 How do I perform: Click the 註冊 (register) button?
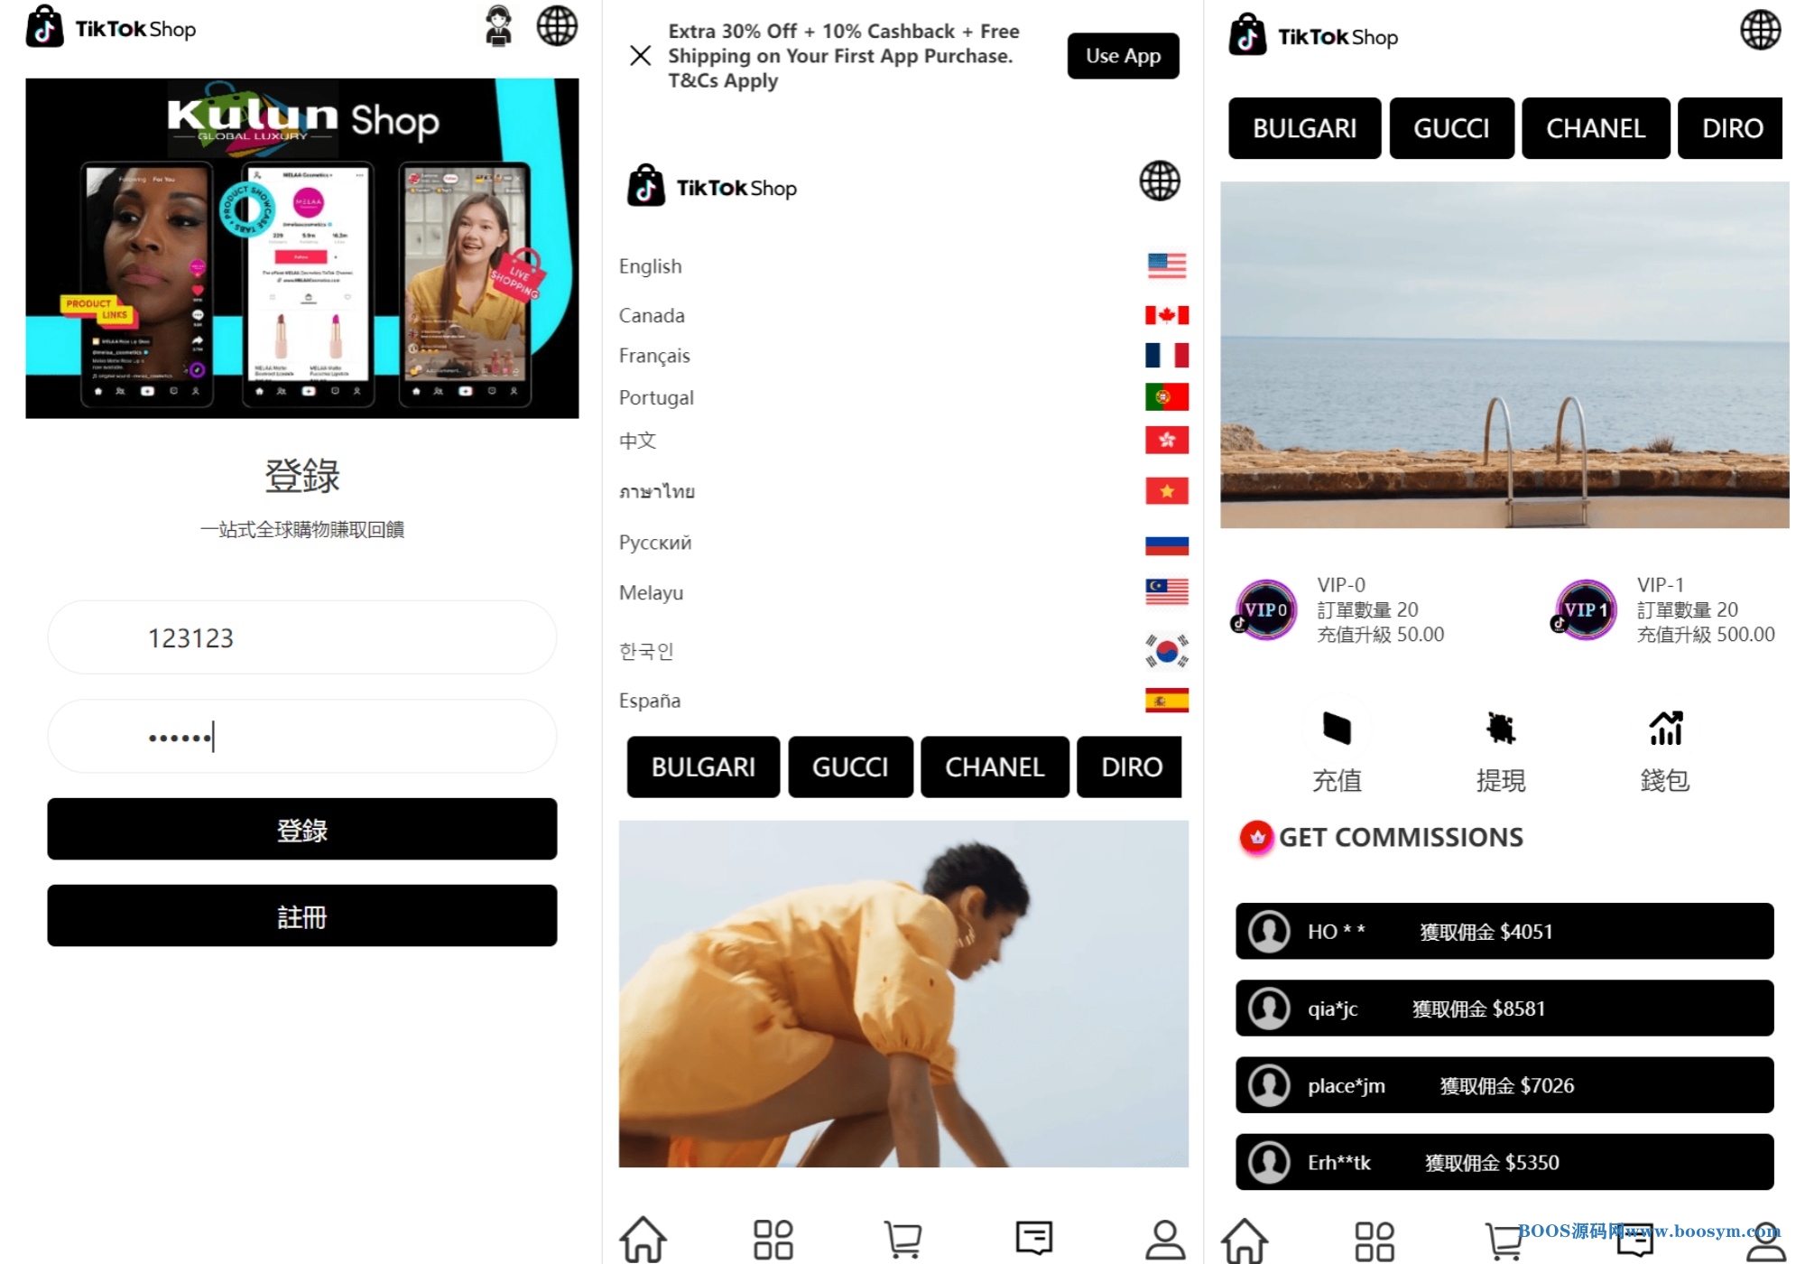303,916
